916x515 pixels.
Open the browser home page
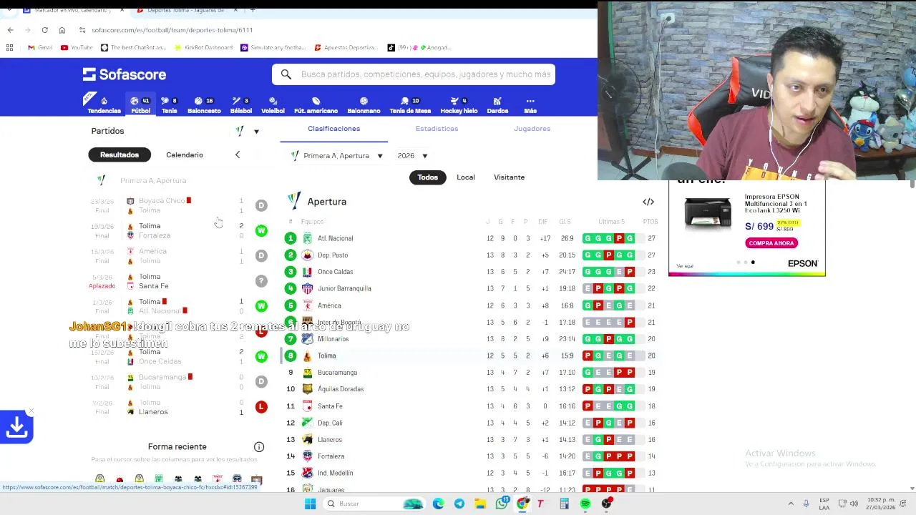(x=62, y=30)
